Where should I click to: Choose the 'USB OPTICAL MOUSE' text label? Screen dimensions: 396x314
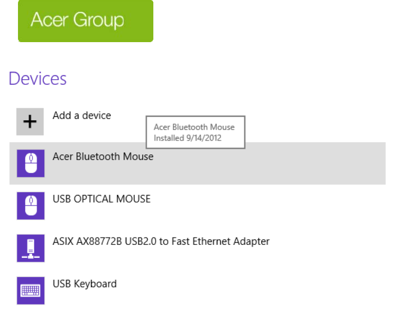[102, 199]
